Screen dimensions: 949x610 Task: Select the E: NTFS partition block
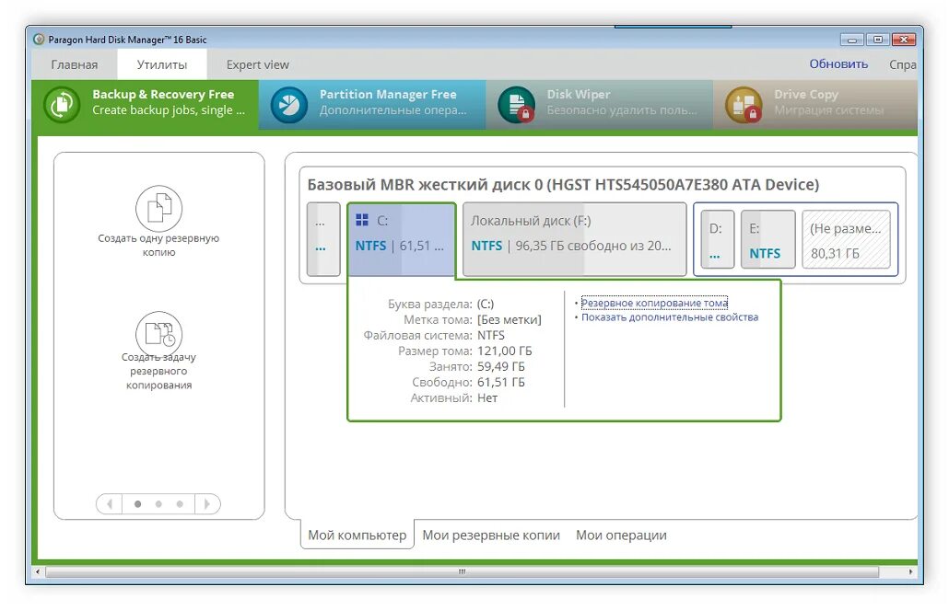click(x=768, y=239)
